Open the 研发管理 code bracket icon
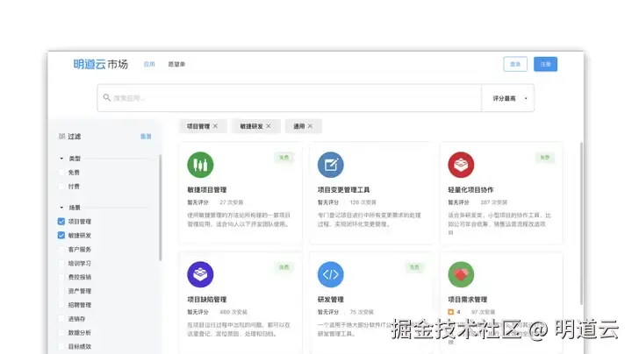The height and width of the screenshot is (354, 632). click(331, 274)
